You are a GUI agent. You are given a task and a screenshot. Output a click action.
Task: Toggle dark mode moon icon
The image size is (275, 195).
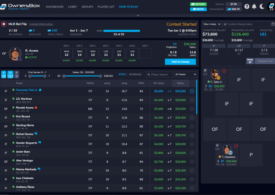pyautogui.click(x=262, y=7)
